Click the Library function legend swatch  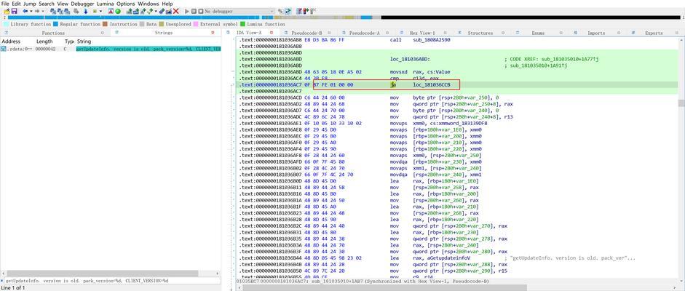pos(6,25)
